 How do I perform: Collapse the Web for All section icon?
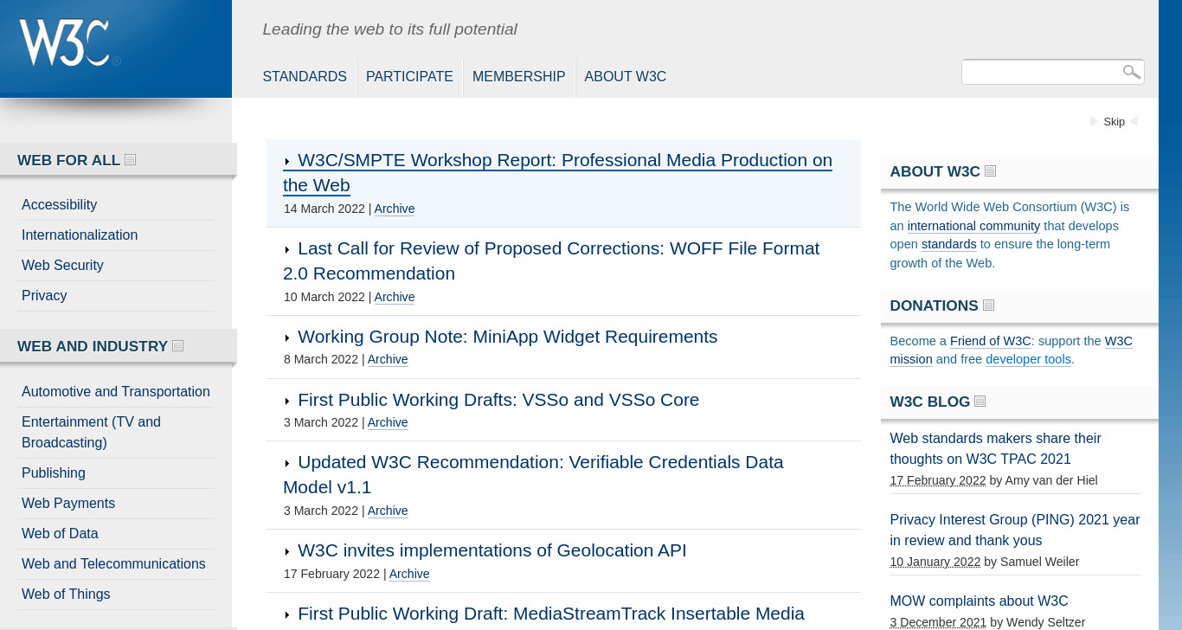(x=130, y=159)
